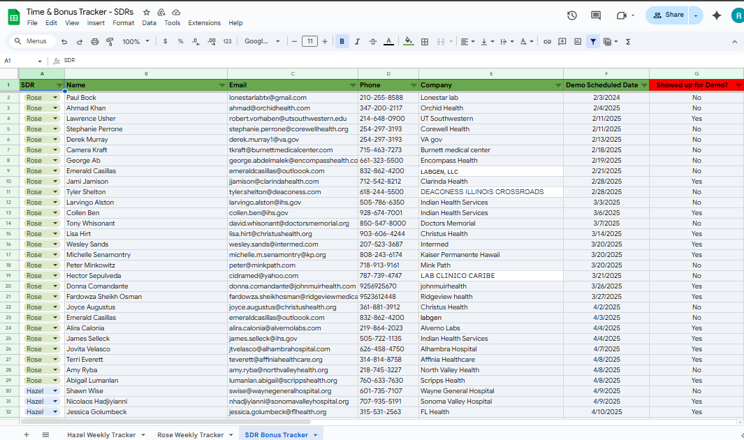
Task: Click the Redo arrow icon
Action: click(79, 42)
